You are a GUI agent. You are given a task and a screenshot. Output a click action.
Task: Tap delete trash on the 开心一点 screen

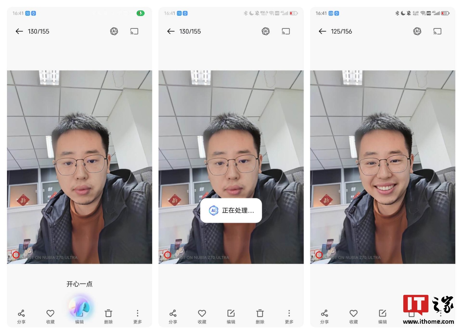click(x=108, y=316)
